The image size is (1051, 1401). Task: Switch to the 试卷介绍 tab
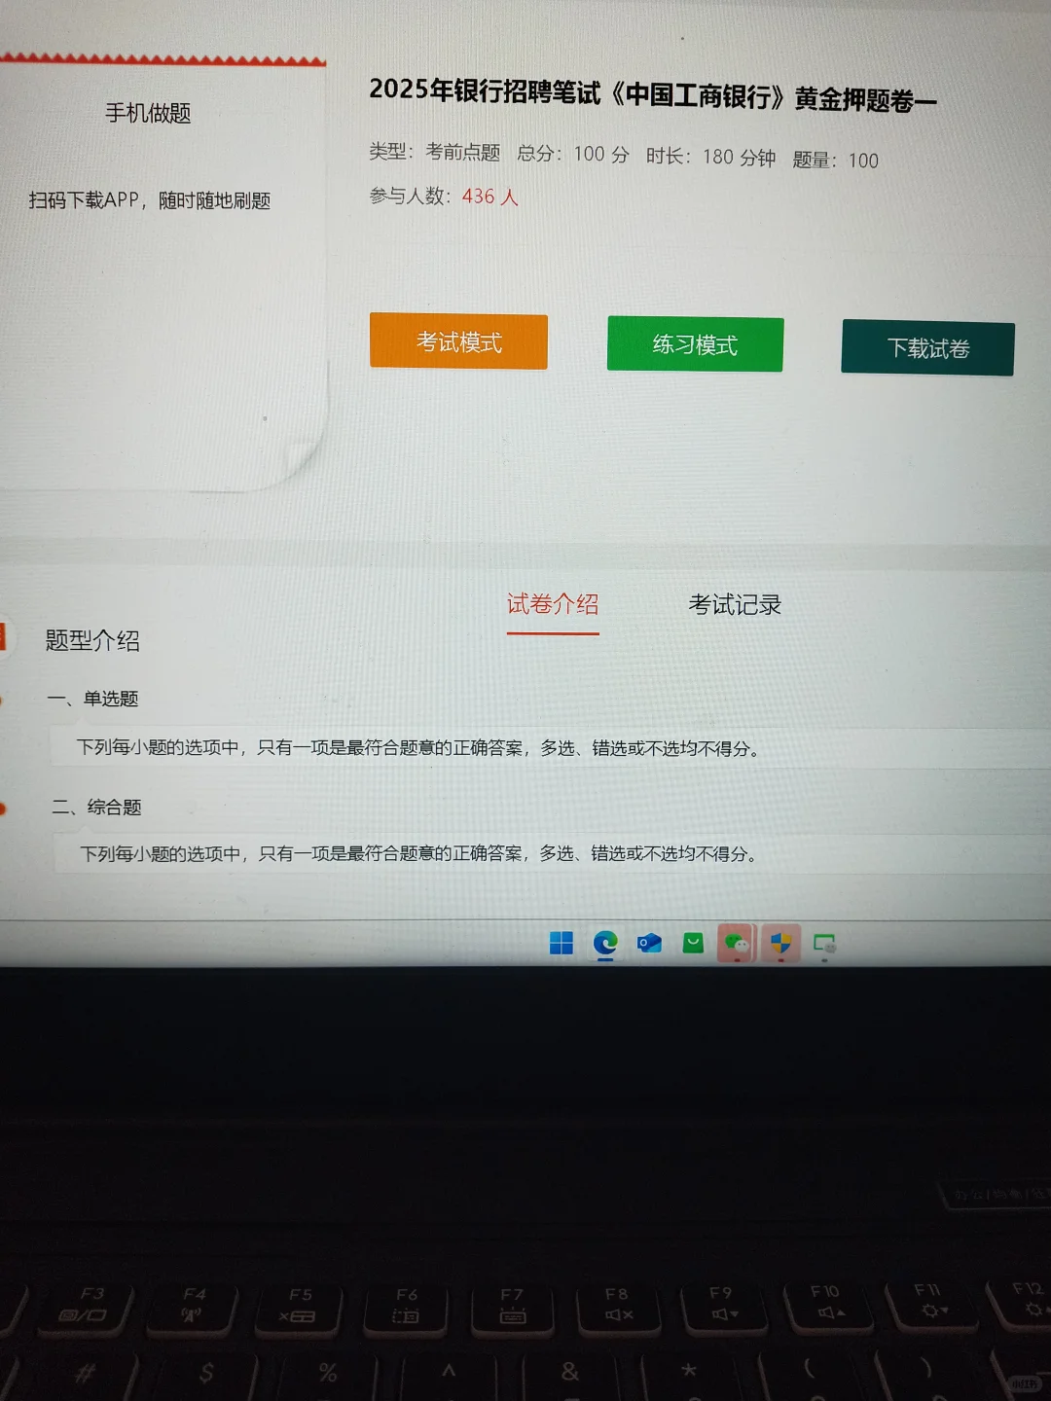(553, 604)
